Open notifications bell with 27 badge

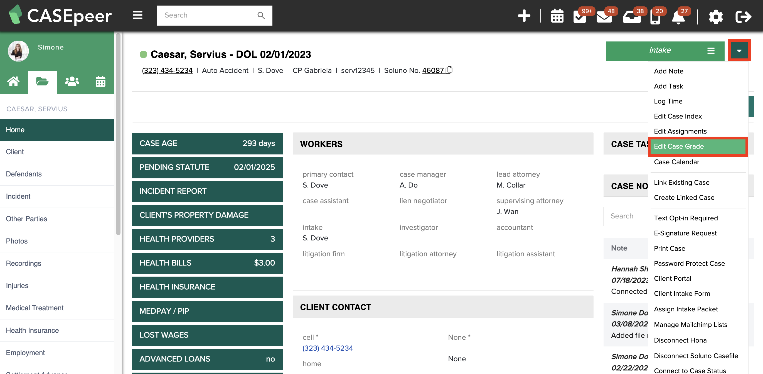point(678,17)
